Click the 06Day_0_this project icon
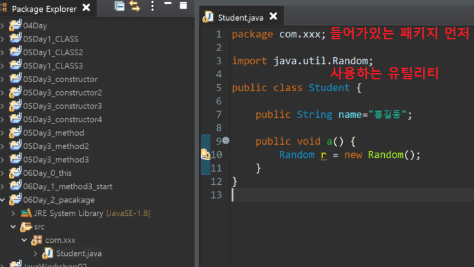 tap(15, 172)
